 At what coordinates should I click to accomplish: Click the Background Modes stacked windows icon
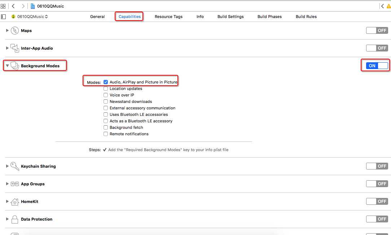click(x=15, y=65)
